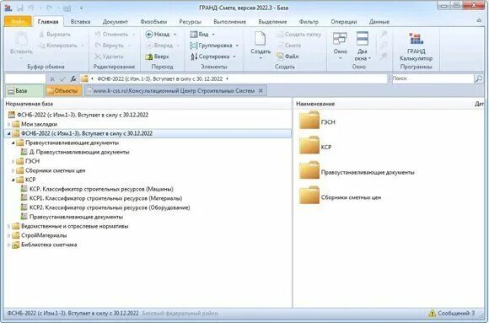Image resolution: width=489 pixels, height=323 pixels.
Task: Open the Назад history dropdown arrow
Action: (x=175, y=35)
